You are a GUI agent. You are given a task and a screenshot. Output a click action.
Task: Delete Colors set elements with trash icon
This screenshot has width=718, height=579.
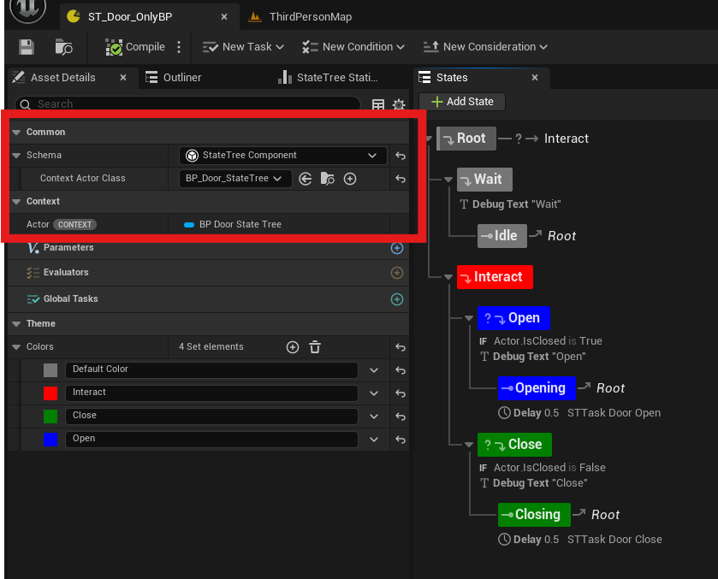[x=314, y=346]
